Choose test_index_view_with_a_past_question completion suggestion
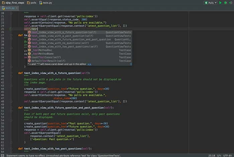This screenshot has width=234, height=157. click(x=80, y=36)
